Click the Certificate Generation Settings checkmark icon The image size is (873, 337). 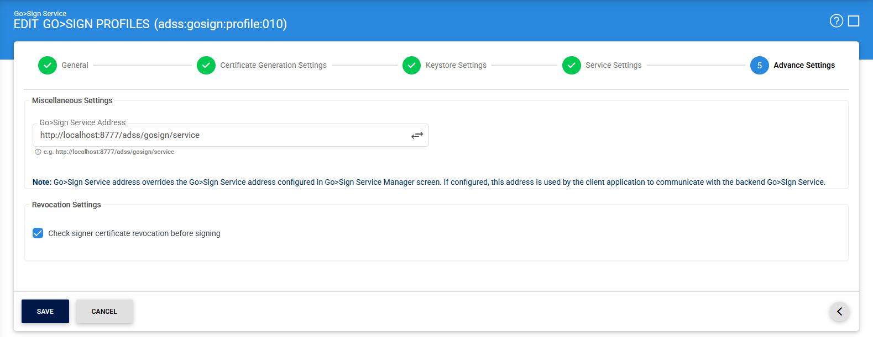[206, 65]
